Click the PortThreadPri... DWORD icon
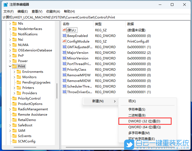Screen dimensions: 192x151 tap(64, 64)
